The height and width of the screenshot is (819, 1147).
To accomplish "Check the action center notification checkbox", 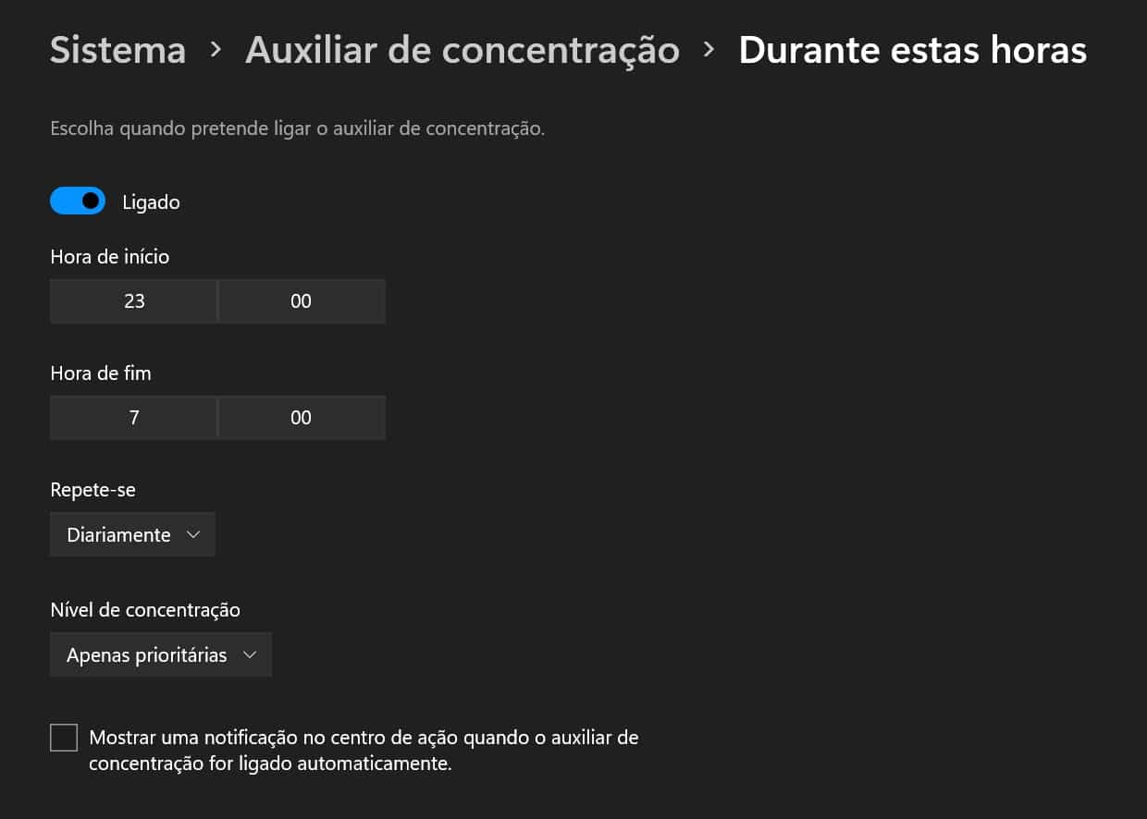I will point(64,738).
